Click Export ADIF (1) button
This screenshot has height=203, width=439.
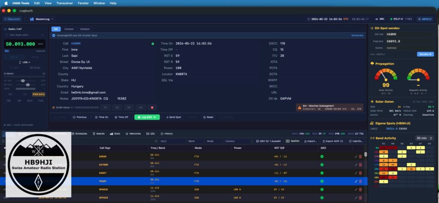[x=333, y=141]
